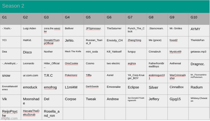Click the Rosella_and_ron cell
Viewport: 210px width, 121px height.
52,113
